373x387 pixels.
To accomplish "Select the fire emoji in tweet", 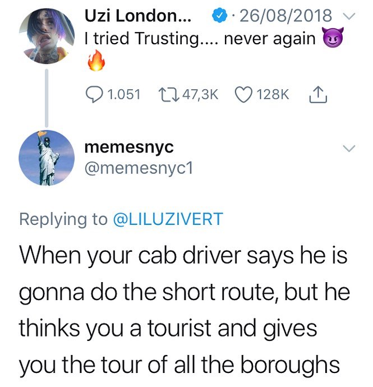I will (x=96, y=61).
